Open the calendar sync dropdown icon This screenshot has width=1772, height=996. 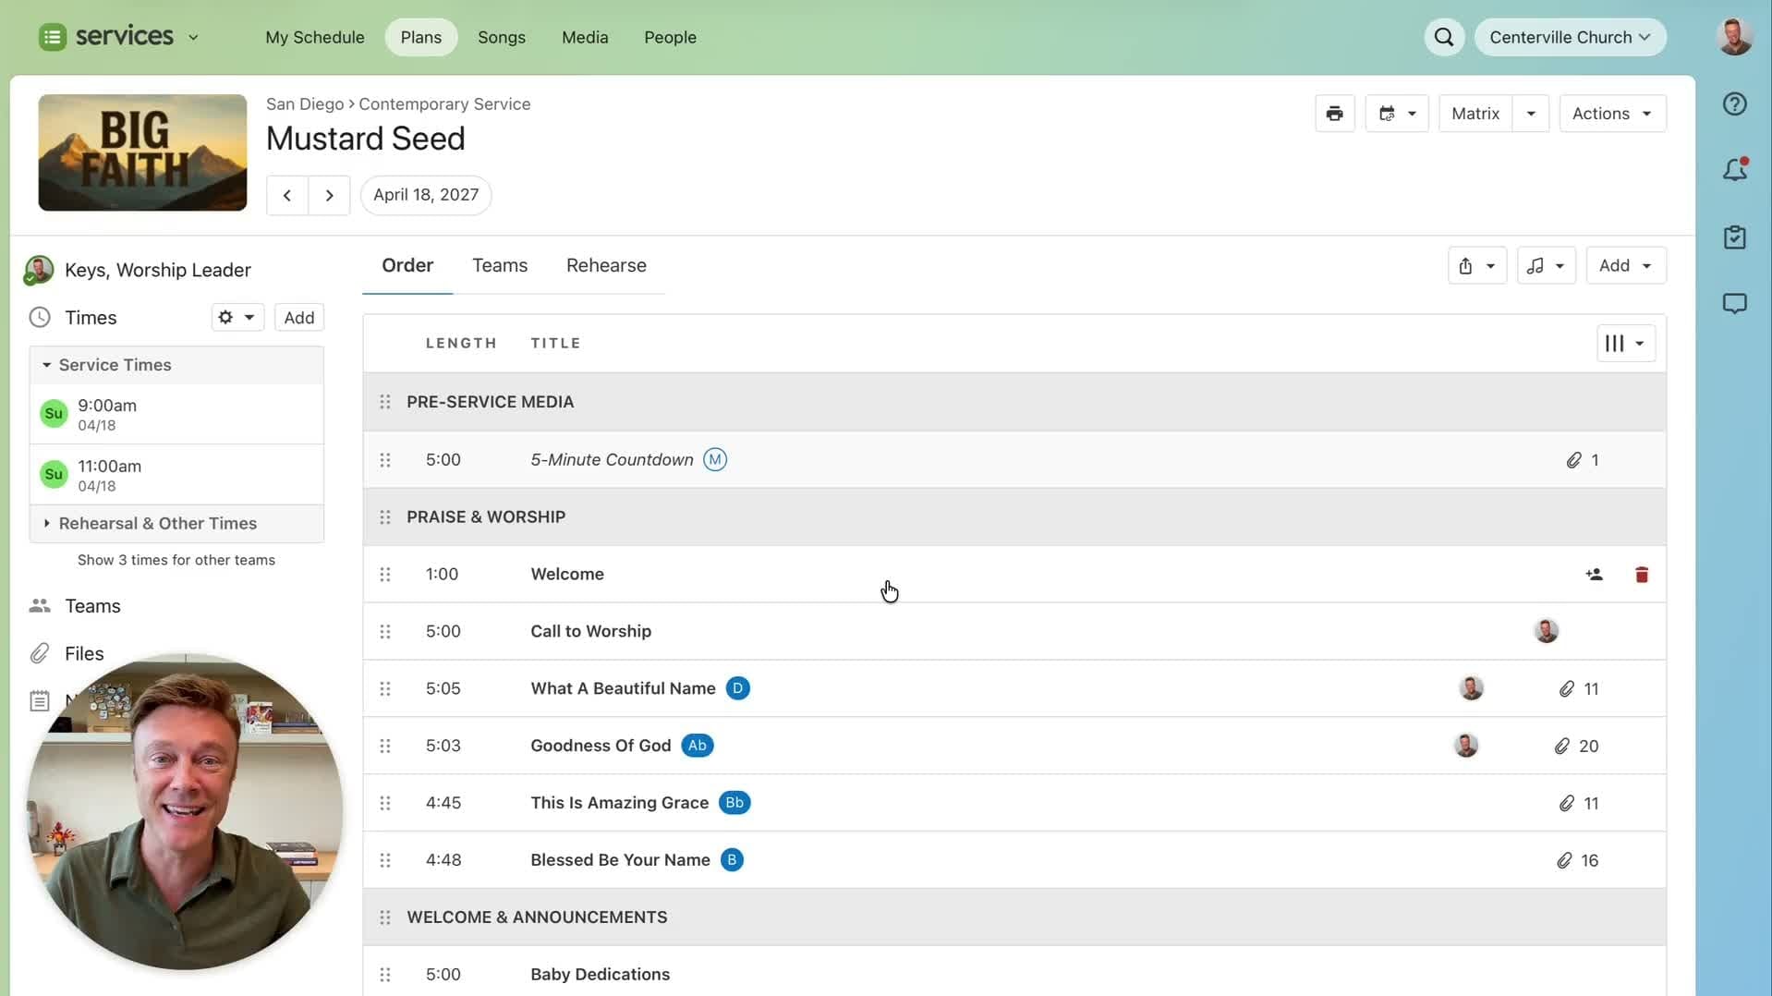pos(1396,114)
